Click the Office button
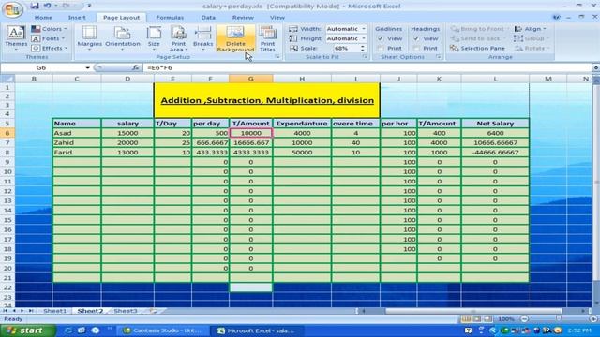The height and width of the screenshot is (337, 600). tap(12, 9)
